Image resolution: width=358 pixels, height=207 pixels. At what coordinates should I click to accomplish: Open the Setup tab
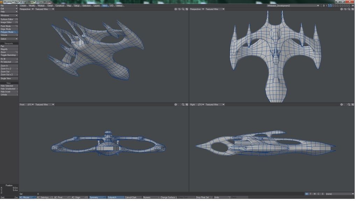(x=77, y=6)
